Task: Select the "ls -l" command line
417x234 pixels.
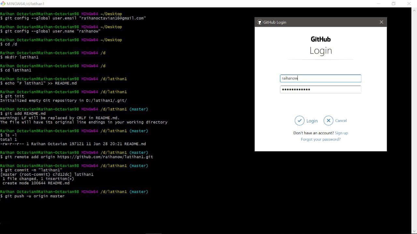Action: coord(8,135)
